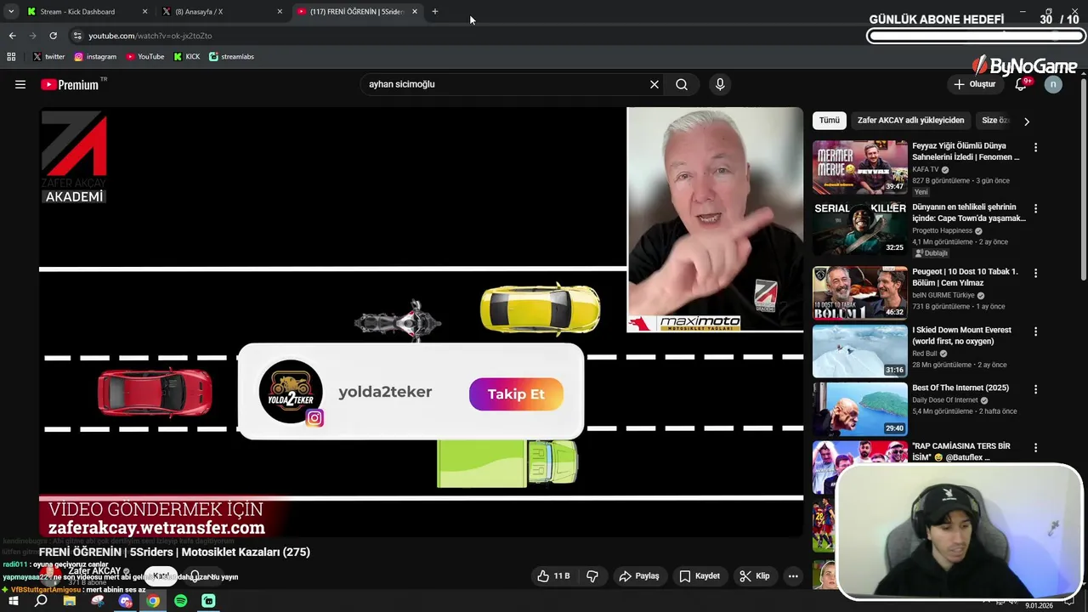Open a new Chrome tab
Screen dimensions: 1088x612
(435, 12)
